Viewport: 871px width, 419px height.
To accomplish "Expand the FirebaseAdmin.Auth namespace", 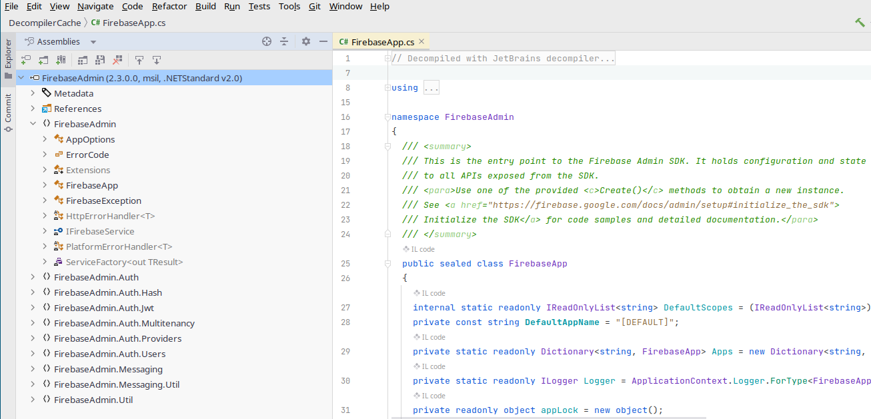I will [33, 277].
